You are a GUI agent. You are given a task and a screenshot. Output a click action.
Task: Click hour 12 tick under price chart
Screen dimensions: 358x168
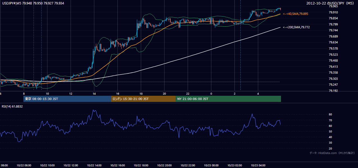[71, 94]
